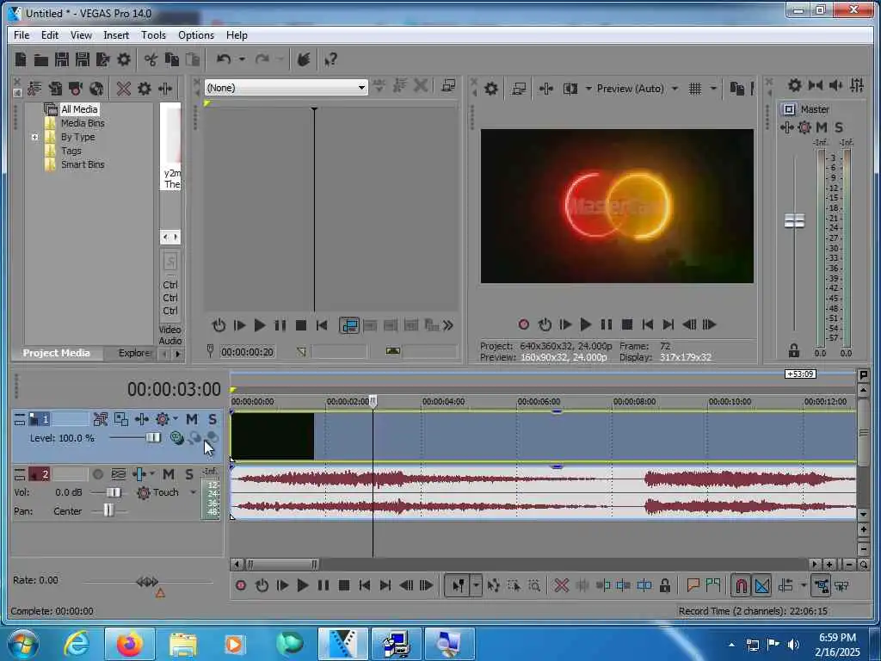Click the black video event on track 1
The image size is (881, 661).
(x=273, y=436)
